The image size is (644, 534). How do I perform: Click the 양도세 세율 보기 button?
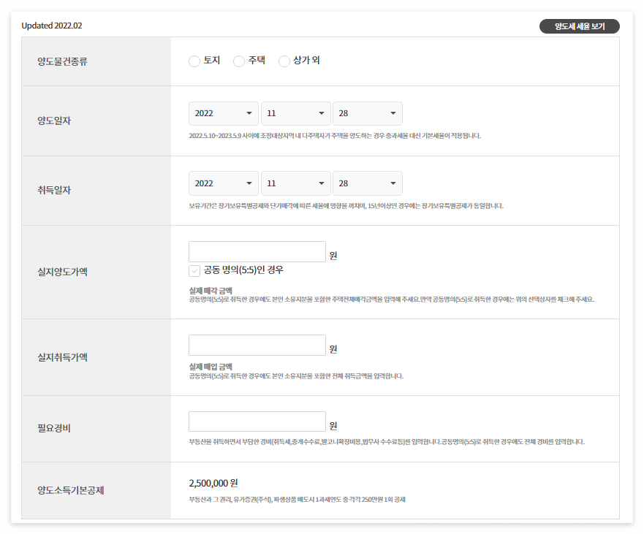[x=579, y=26]
